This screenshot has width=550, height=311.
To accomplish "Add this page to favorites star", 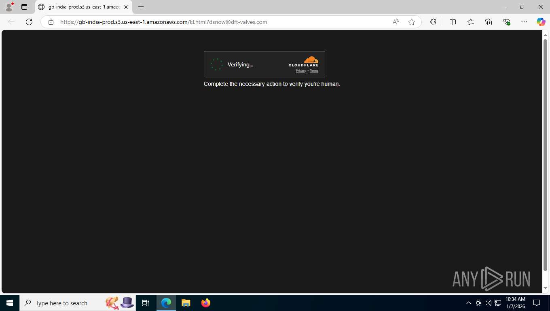I will (412, 22).
